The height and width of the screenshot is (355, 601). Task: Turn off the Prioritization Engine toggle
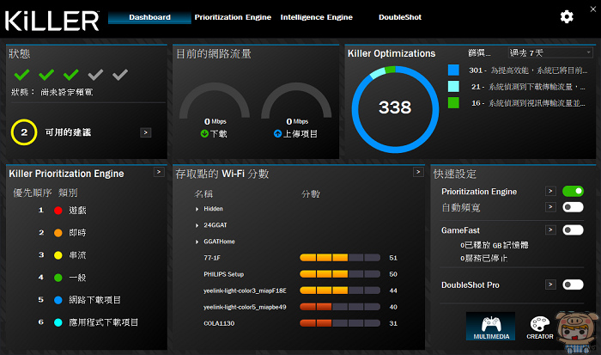tap(573, 191)
